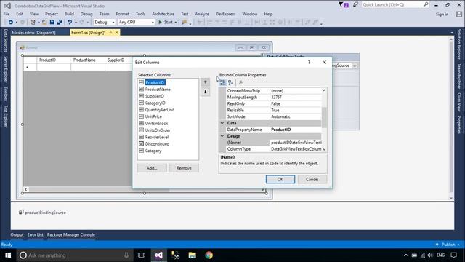The width and height of the screenshot is (465, 262).
Task: Click the DataGridView horizontal scrollbar left arrow
Action: click(26, 189)
